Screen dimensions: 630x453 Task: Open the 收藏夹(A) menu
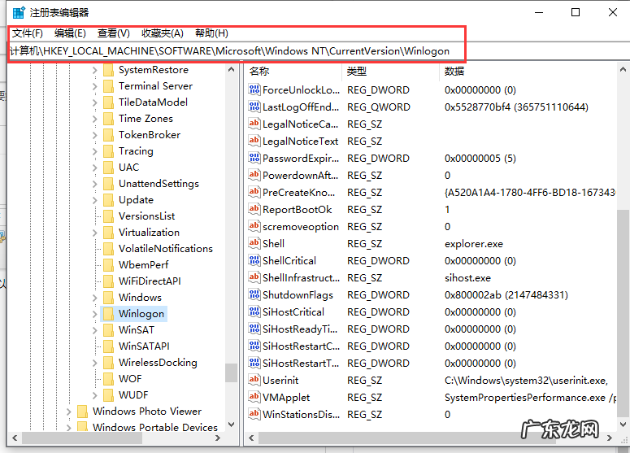[x=162, y=33]
